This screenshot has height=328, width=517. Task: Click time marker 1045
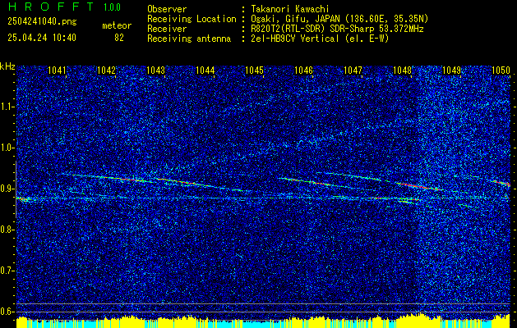[255, 71]
